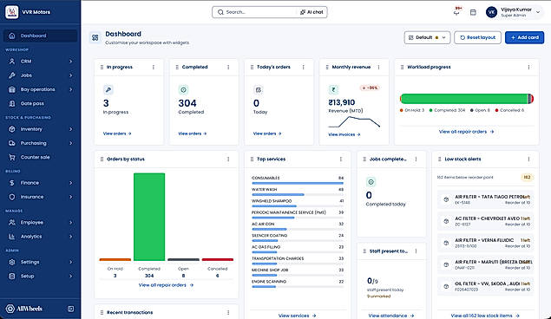Screen dimensions: 551x319
Task: Click the green Completed bar in chart
Action: click(x=149, y=217)
